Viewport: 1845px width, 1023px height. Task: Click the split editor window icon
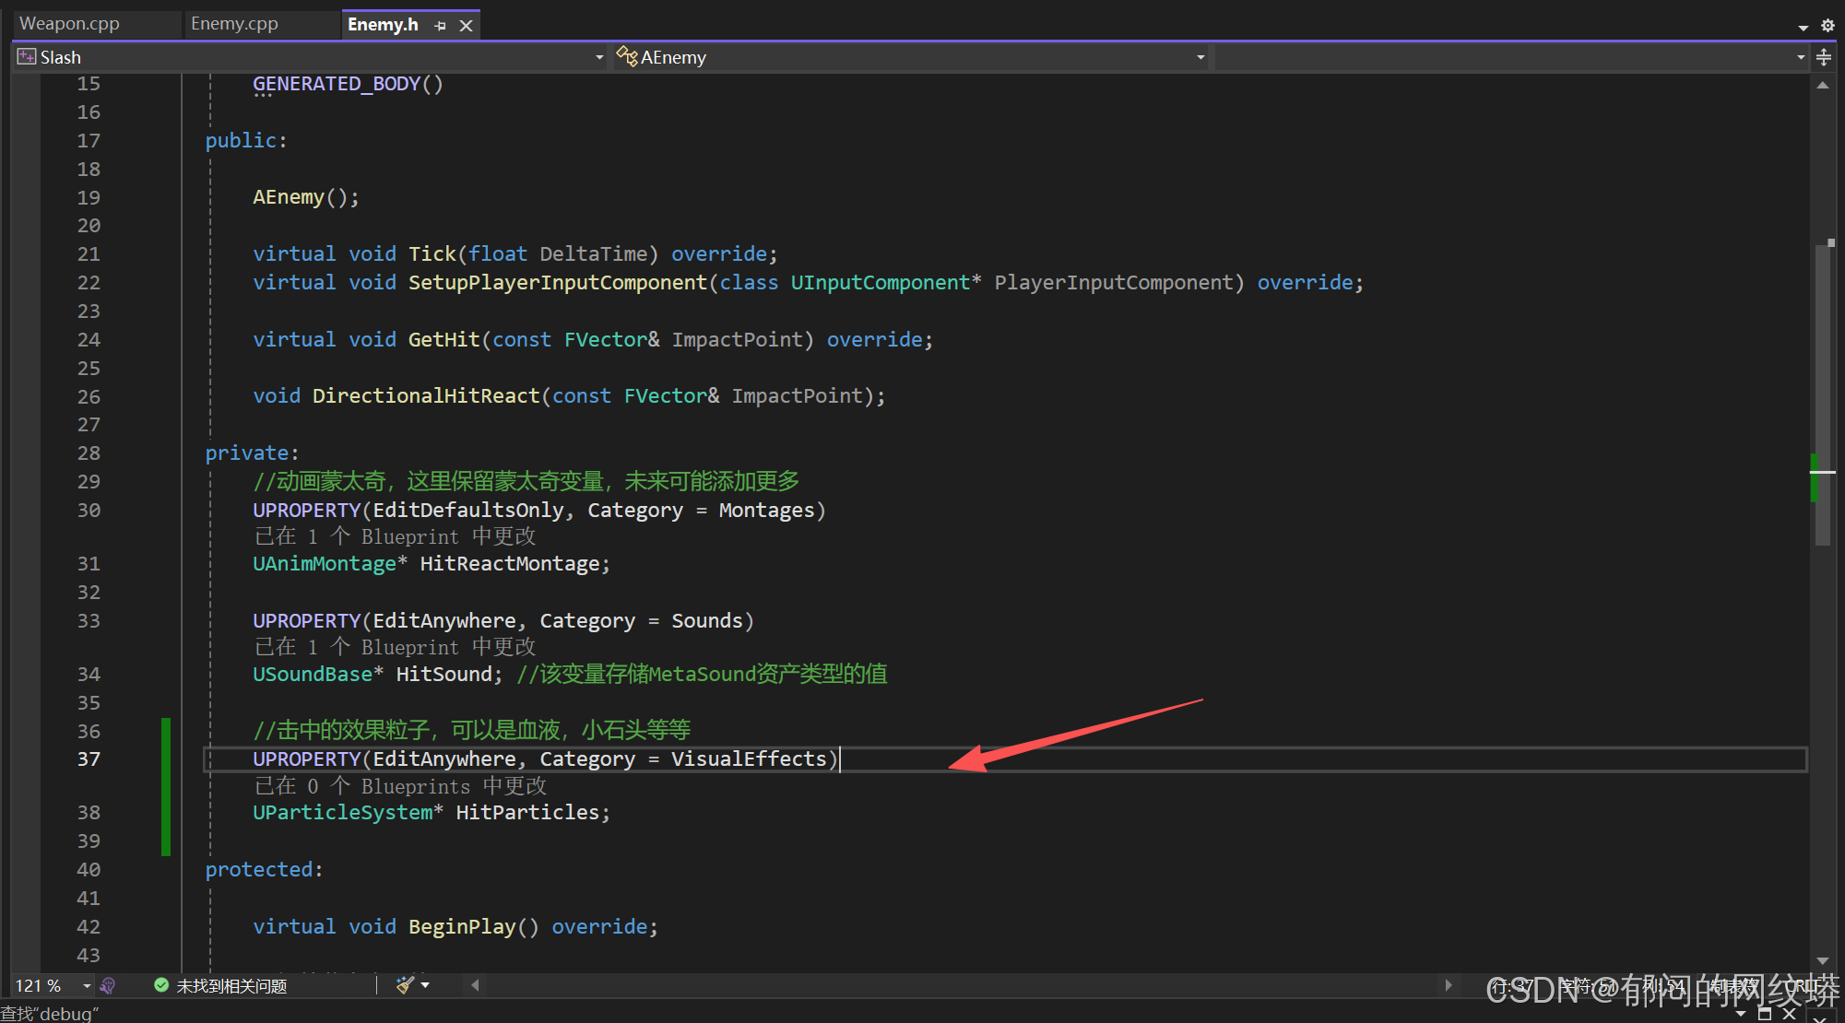click(x=1824, y=57)
